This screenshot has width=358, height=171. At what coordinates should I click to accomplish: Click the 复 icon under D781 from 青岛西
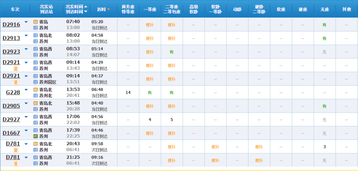click(x=16, y=164)
